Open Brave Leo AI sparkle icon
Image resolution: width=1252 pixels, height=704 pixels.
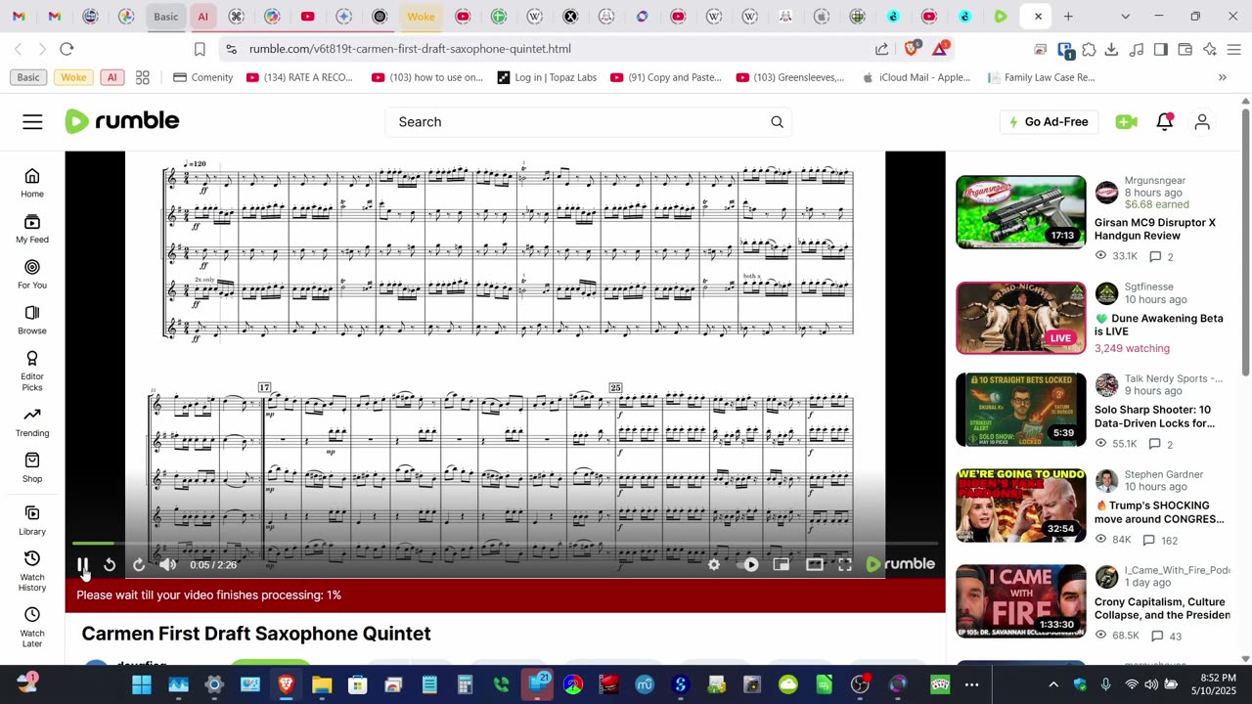pyautogui.click(x=1210, y=49)
